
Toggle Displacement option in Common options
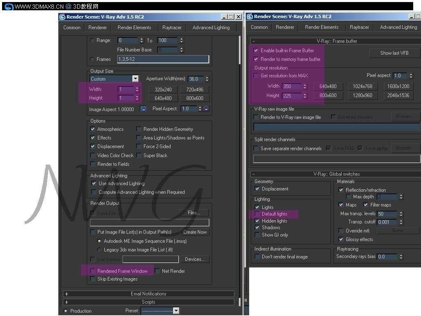coord(93,146)
